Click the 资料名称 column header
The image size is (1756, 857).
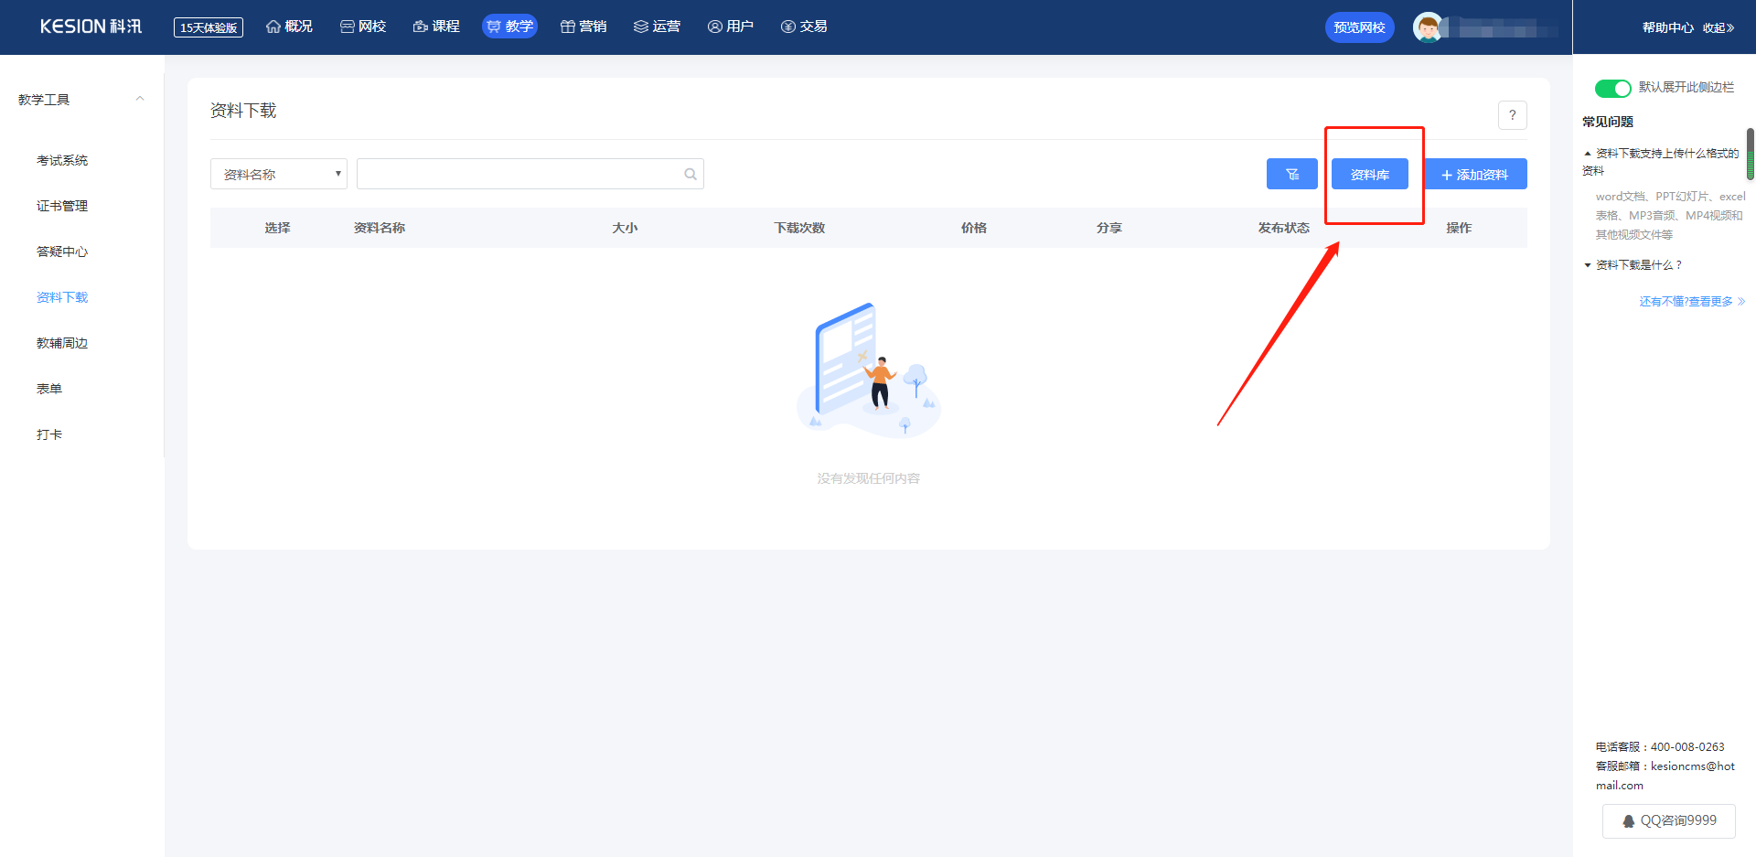coord(380,228)
